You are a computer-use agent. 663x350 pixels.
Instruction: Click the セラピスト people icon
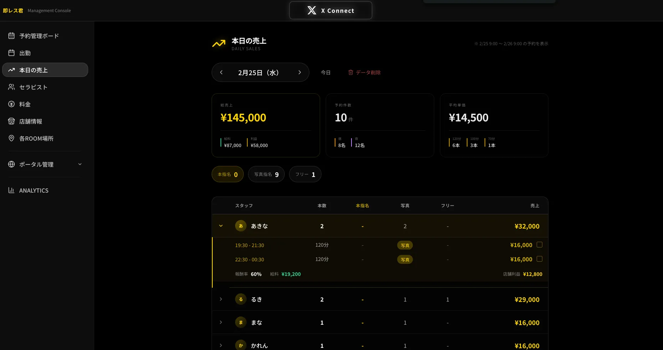tap(11, 87)
